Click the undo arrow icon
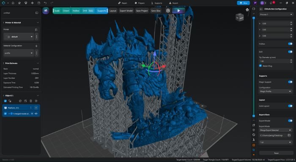 click(45, 3)
